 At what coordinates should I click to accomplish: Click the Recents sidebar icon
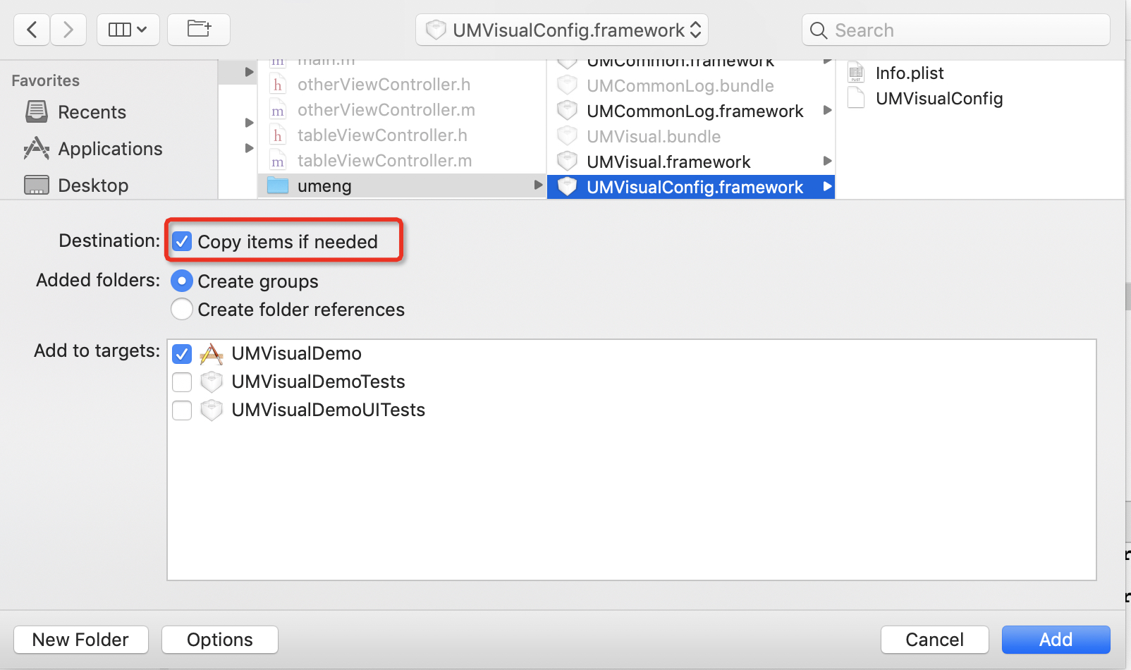point(37,112)
